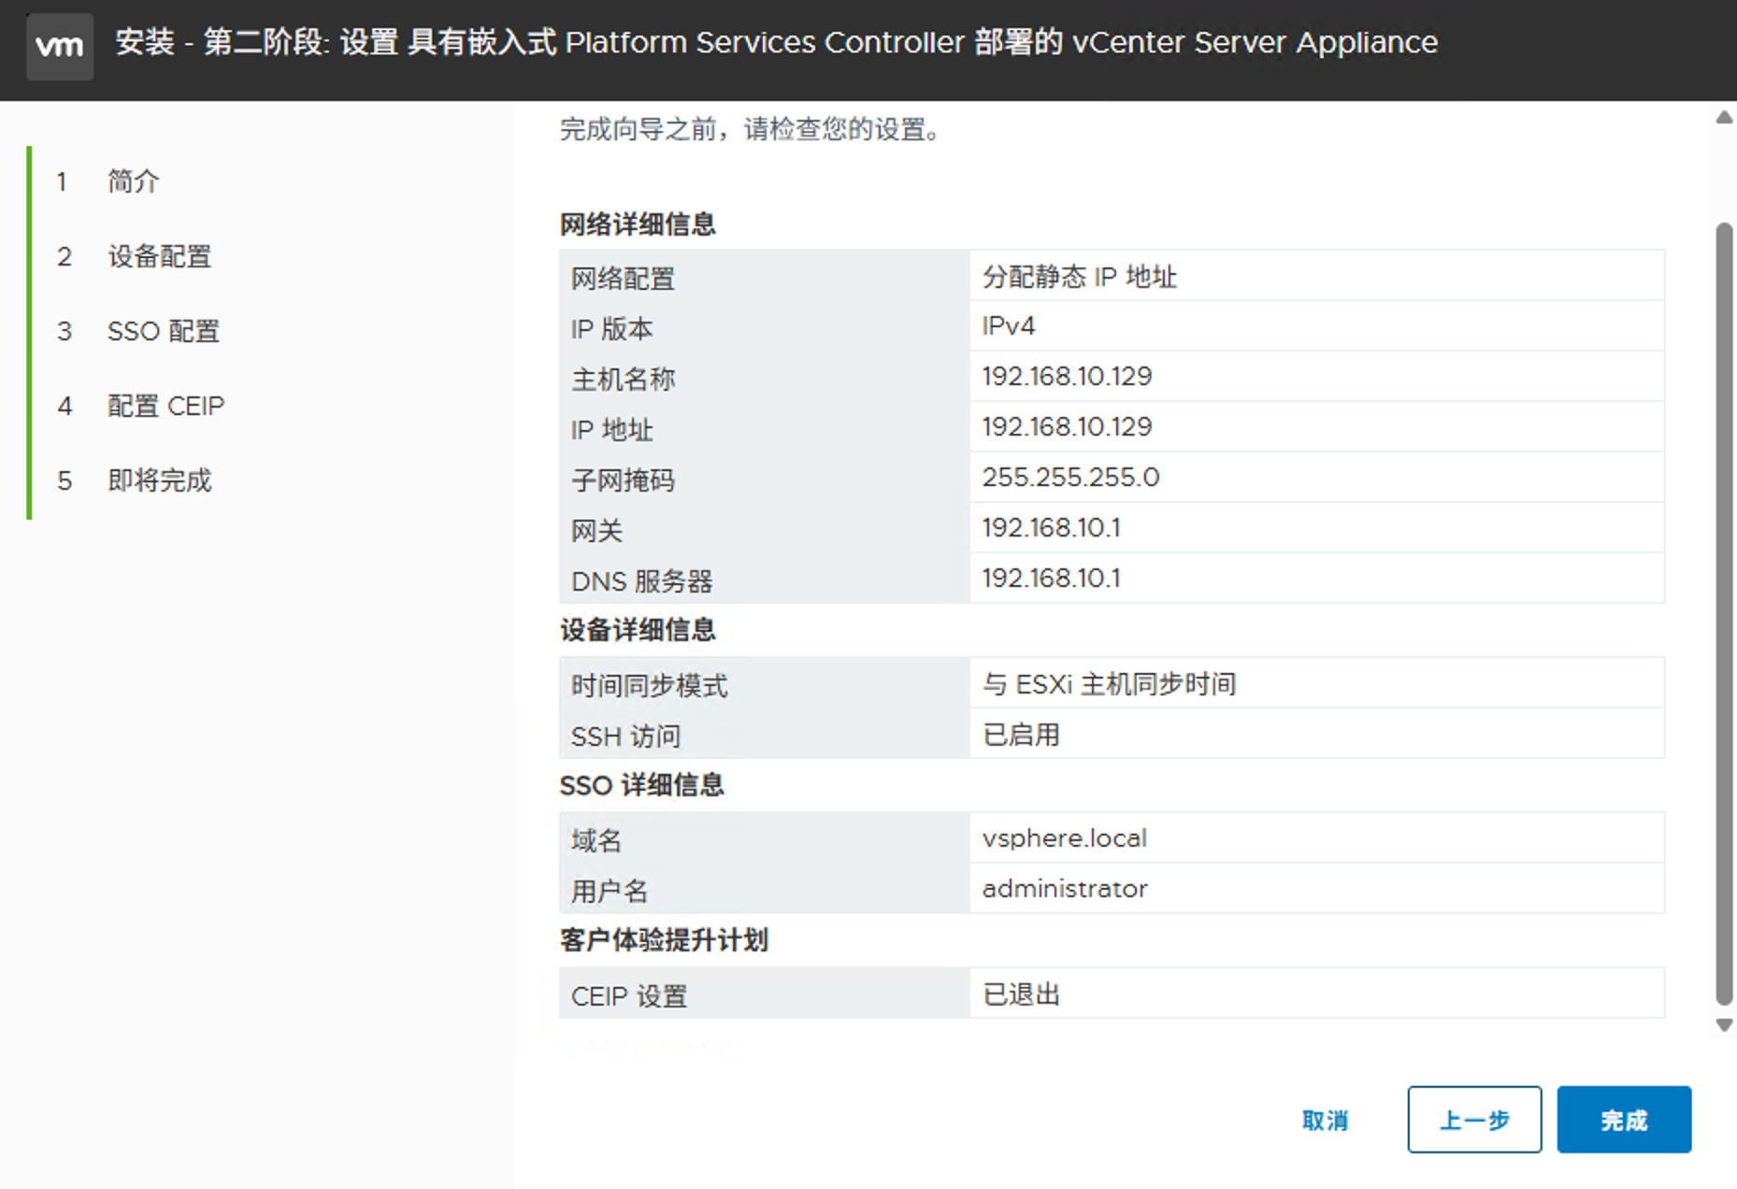Select the IPv4 value
The image size is (1737, 1189).
[1008, 326]
